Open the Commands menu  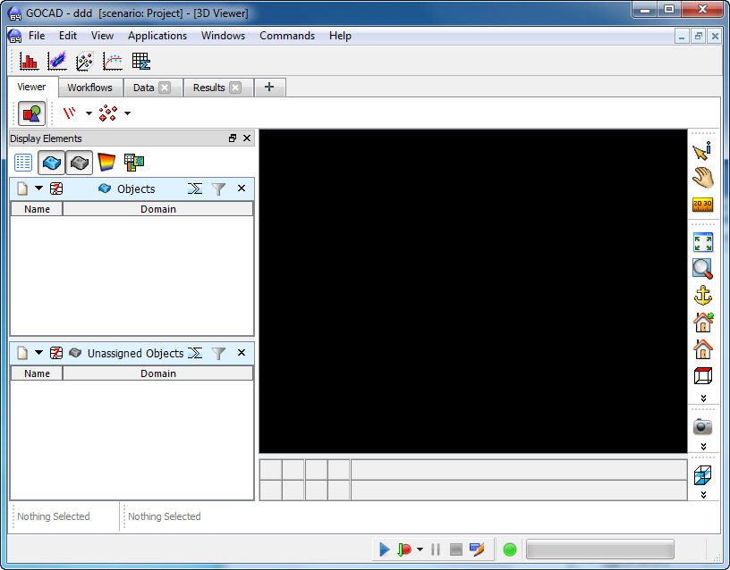coord(287,36)
